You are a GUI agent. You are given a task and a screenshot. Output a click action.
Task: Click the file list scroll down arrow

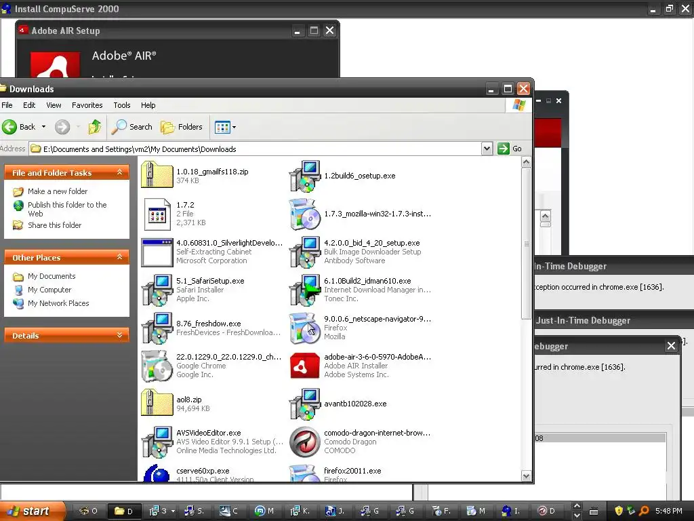[x=526, y=476]
